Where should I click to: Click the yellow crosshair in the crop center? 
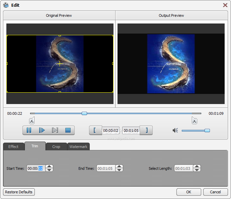(x=60, y=64)
